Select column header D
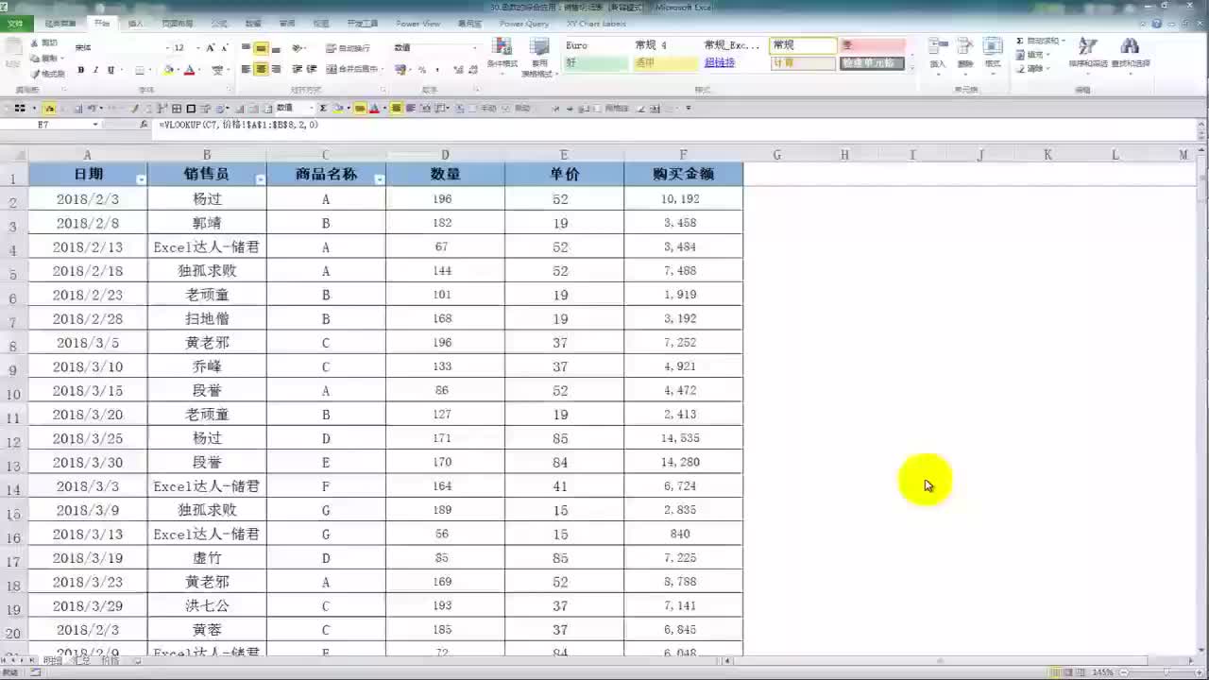The width and height of the screenshot is (1209, 680). (x=445, y=155)
